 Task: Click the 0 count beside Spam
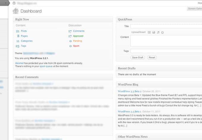(x=70, y=46)
